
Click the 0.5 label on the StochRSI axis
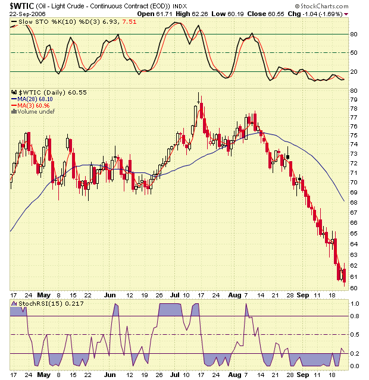tap(355, 335)
